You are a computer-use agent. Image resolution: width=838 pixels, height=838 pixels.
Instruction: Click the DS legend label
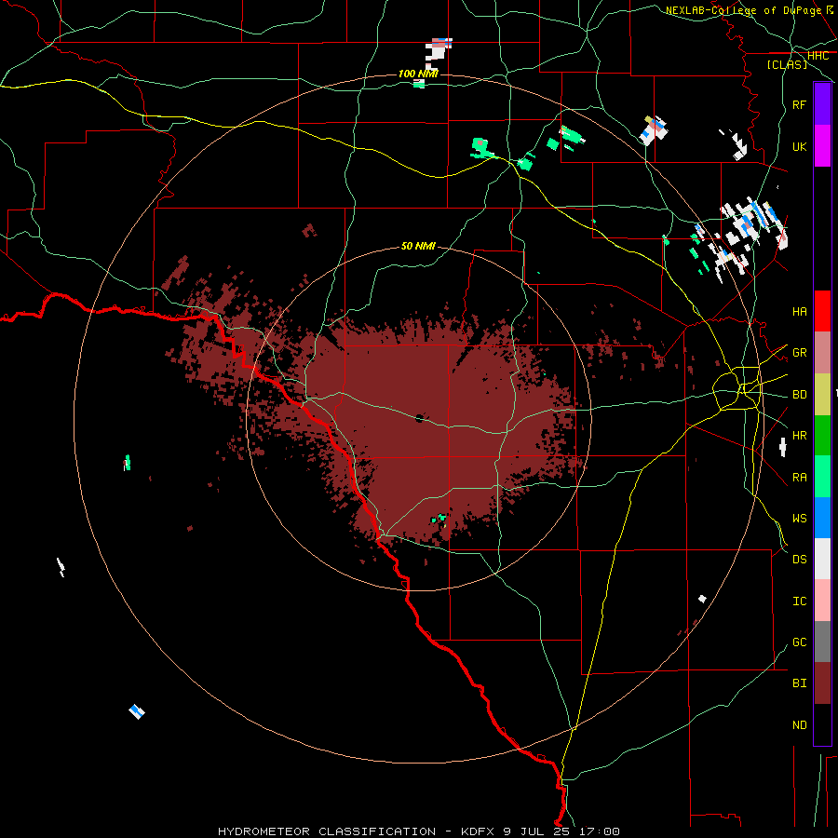800,560
